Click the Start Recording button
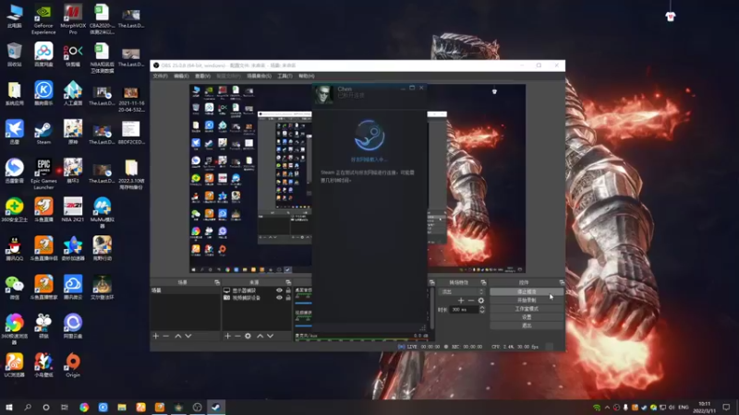739x415 pixels. (x=527, y=301)
